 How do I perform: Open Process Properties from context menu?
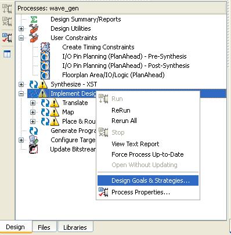click(148, 192)
